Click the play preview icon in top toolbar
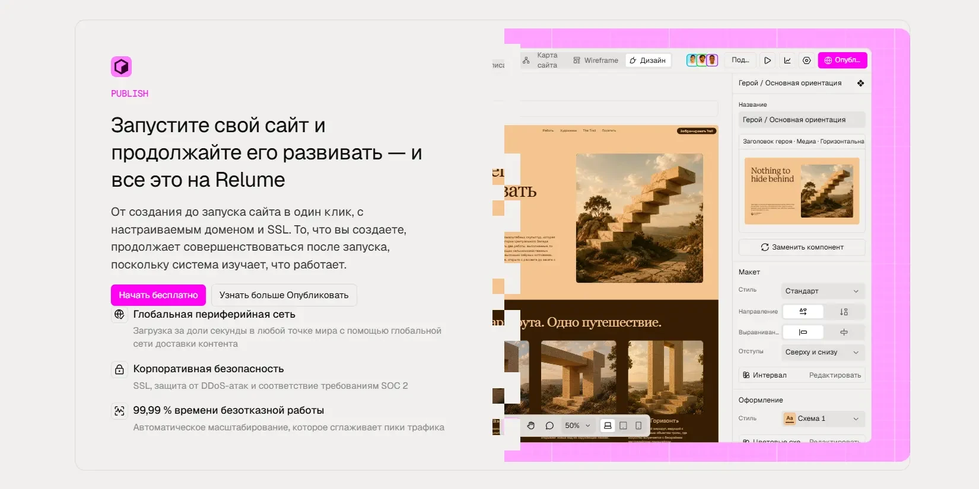Viewport: 979px width, 489px height. tap(767, 60)
